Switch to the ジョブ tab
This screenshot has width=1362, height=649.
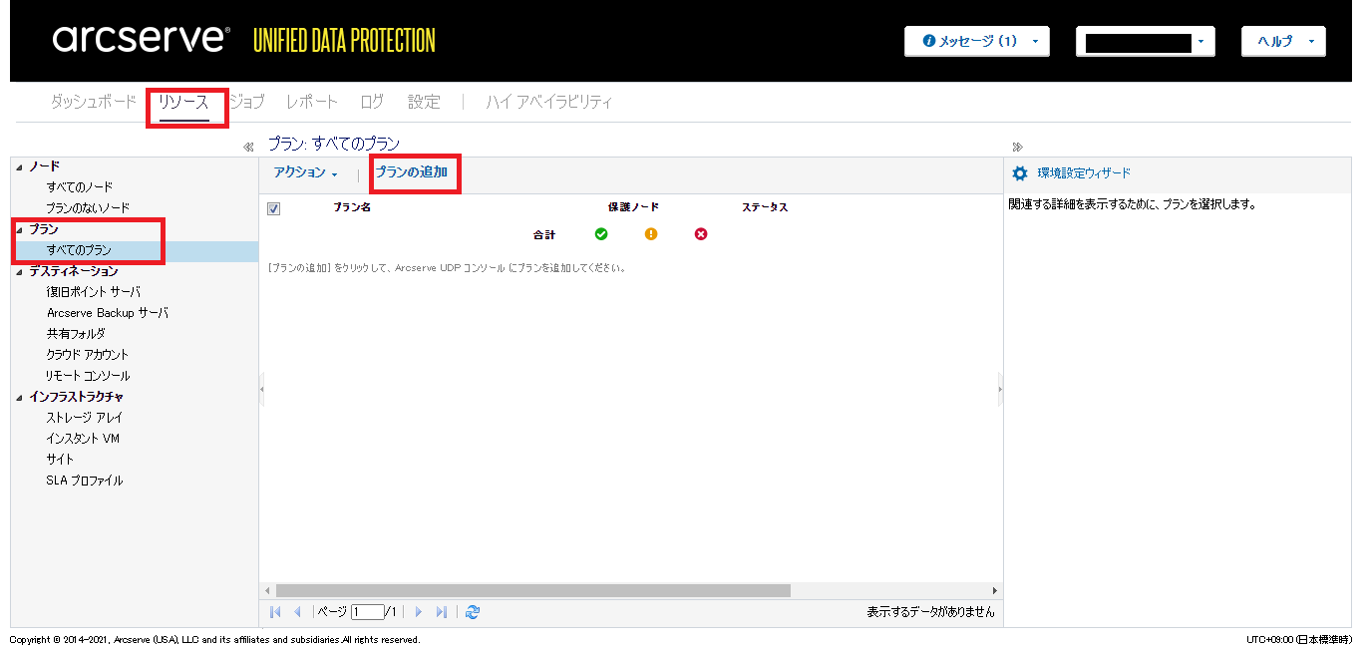pos(246,102)
